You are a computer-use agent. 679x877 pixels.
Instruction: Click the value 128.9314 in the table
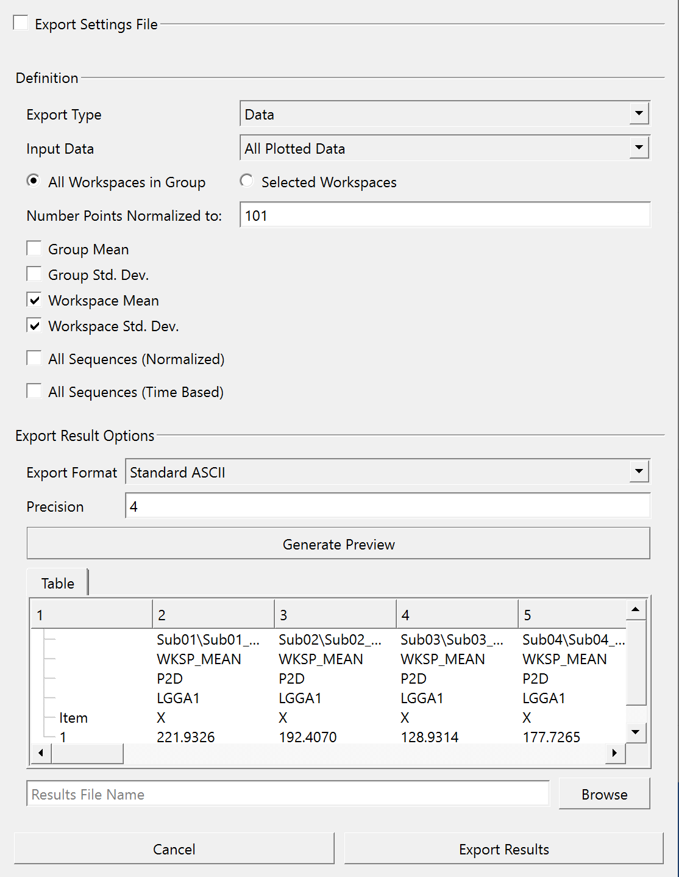click(430, 737)
